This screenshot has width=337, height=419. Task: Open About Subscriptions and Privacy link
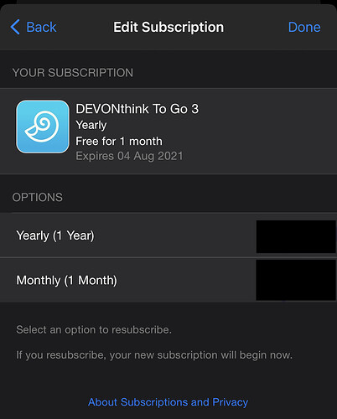[x=168, y=402]
